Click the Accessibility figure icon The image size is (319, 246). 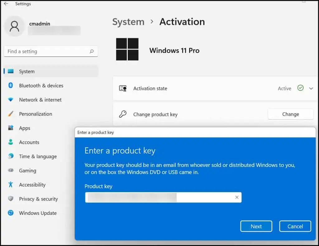click(x=11, y=184)
